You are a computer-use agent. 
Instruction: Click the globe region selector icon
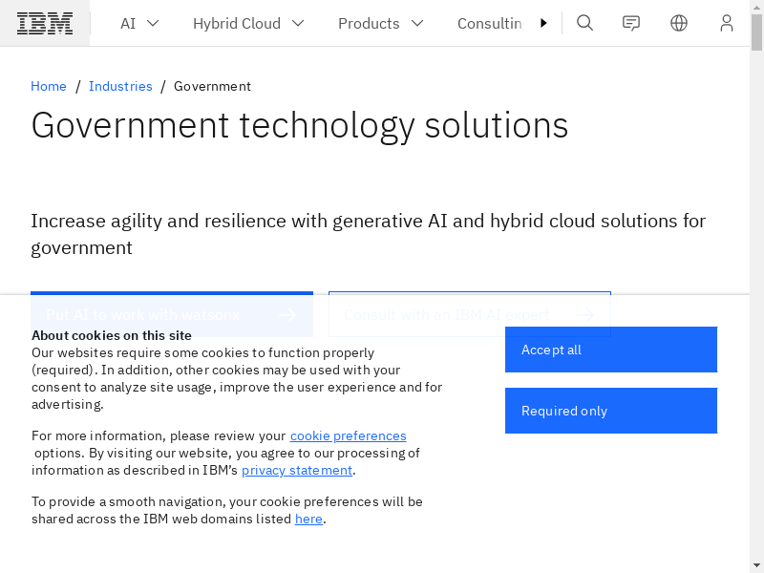[679, 23]
